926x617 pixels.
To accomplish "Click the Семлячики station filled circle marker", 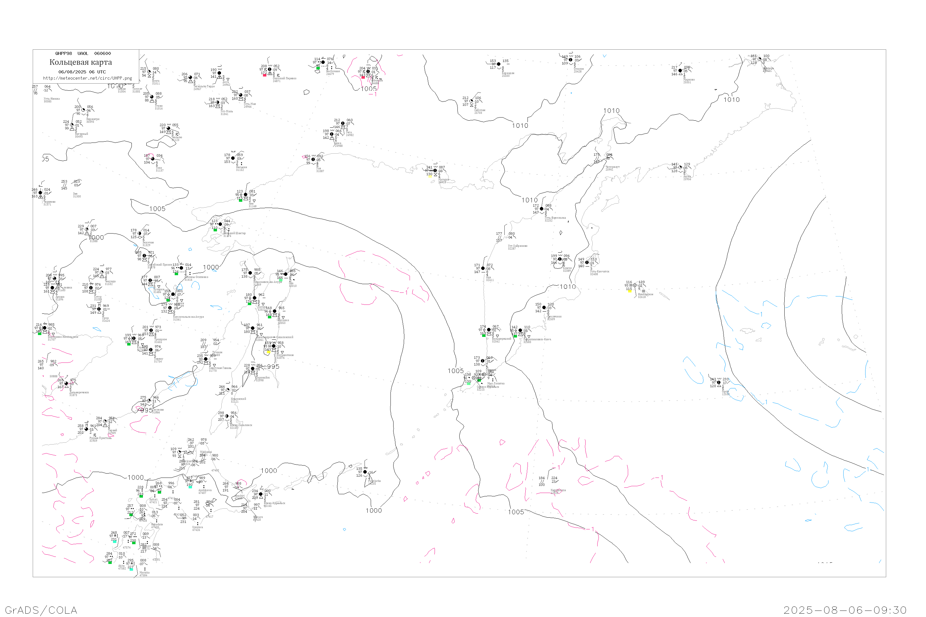I will click(544, 308).
